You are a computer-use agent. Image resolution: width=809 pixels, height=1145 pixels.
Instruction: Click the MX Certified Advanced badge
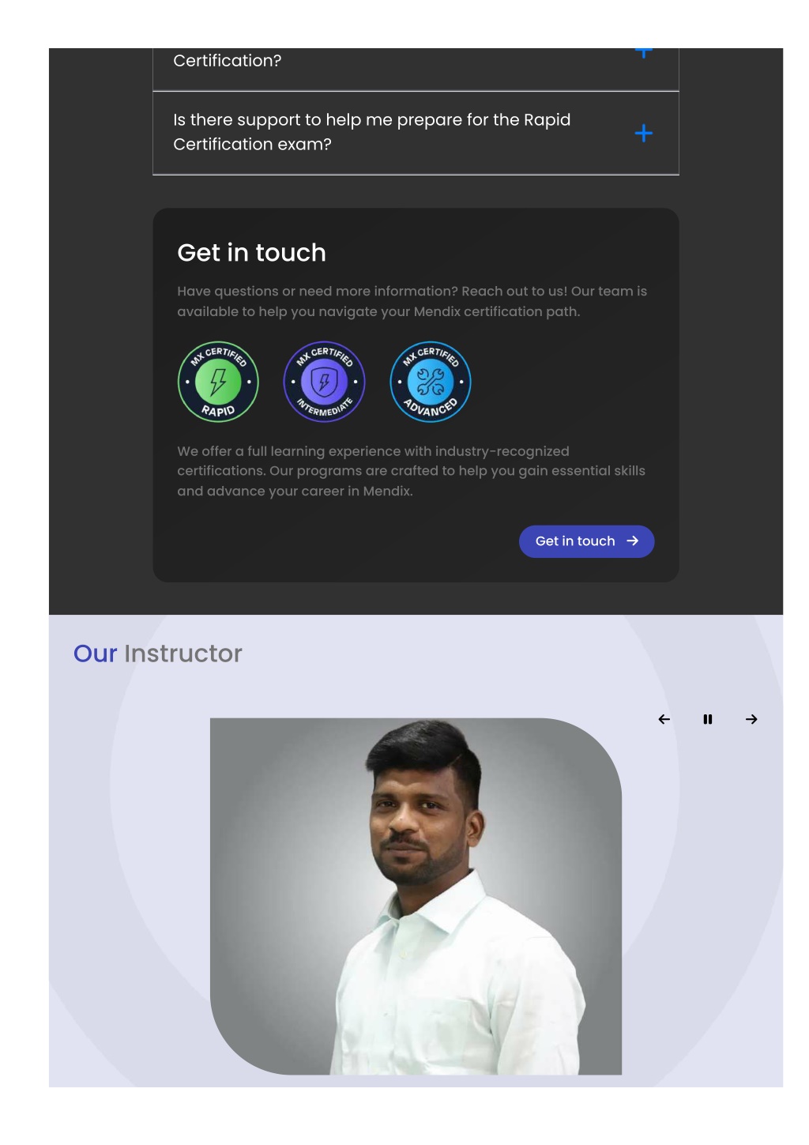click(x=431, y=382)
